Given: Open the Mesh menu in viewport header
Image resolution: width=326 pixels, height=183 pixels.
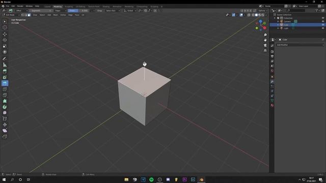Looking at the screenshot, I should click(56, 15).
